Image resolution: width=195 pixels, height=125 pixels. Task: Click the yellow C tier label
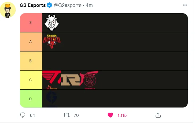[x=31, y=80]
